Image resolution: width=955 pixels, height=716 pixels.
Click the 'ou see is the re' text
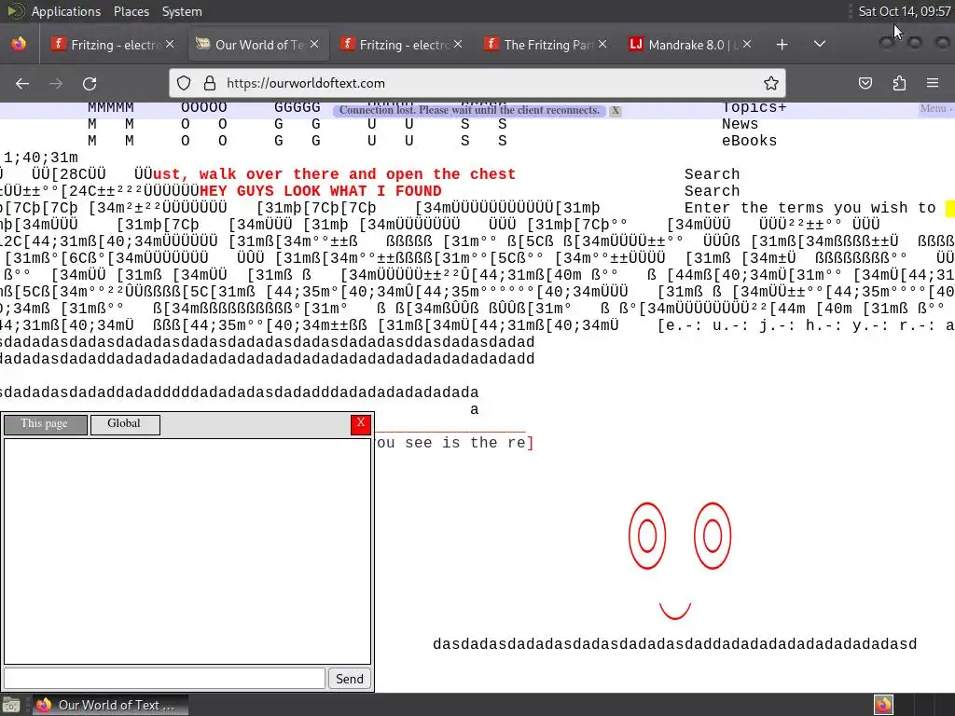pos(450,443)
